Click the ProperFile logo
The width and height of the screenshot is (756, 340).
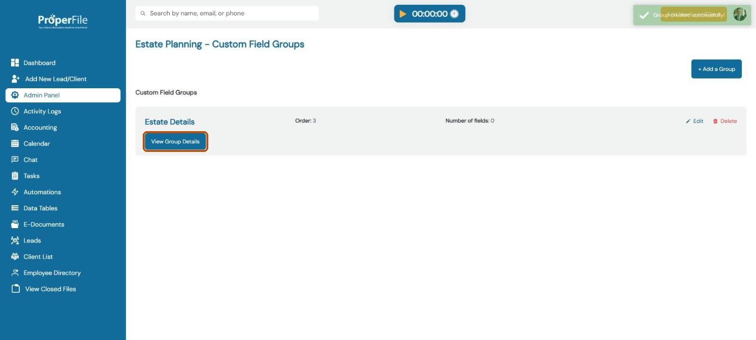click(x=63, y=21)
